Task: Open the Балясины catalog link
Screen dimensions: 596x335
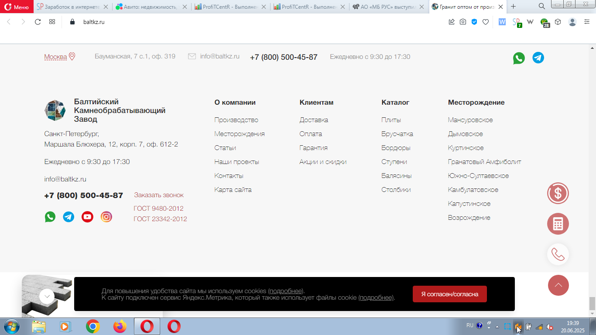Action: 397,176
